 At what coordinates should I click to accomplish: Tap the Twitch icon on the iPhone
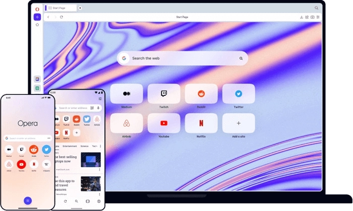(21, 149)
